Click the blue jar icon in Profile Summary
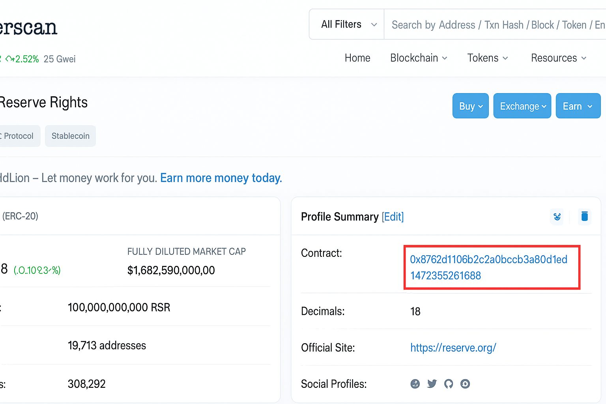Image resolution: width=606 pixels, height=404 pixels. (x=584, y=216)
